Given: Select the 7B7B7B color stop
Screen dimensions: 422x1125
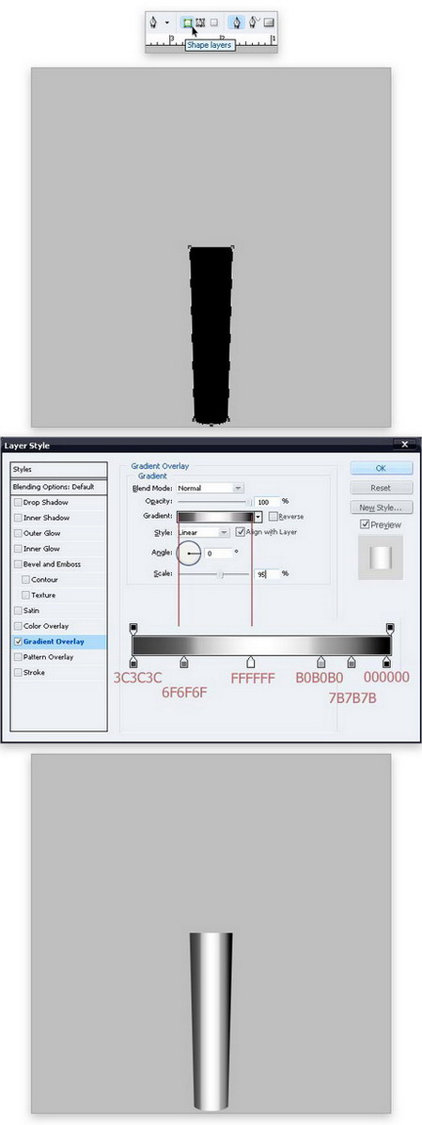Looking at the screenshot, I should pos(351,662).
